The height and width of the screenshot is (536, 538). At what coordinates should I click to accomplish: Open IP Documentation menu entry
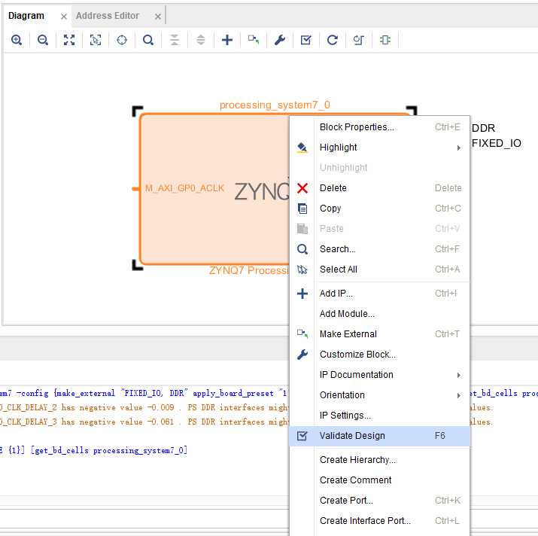point(379,375)
